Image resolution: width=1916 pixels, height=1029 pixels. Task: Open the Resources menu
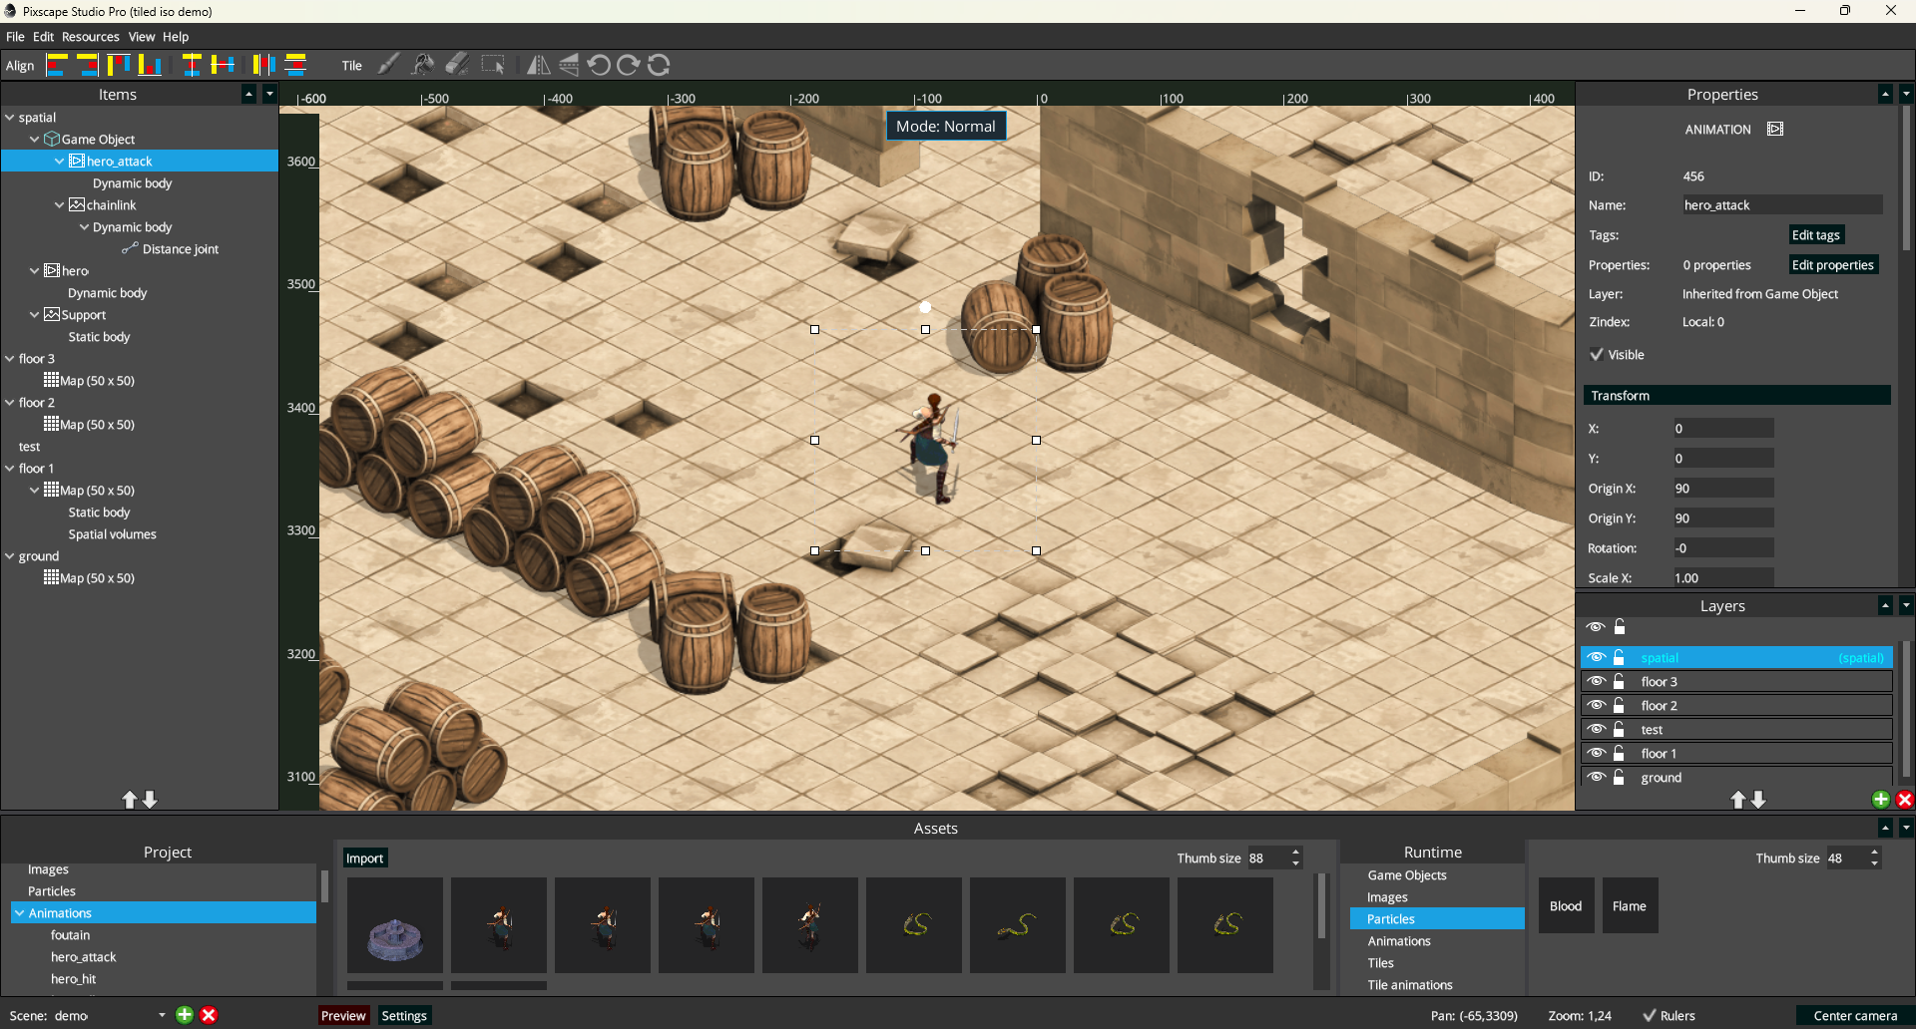tap(91, 36)
